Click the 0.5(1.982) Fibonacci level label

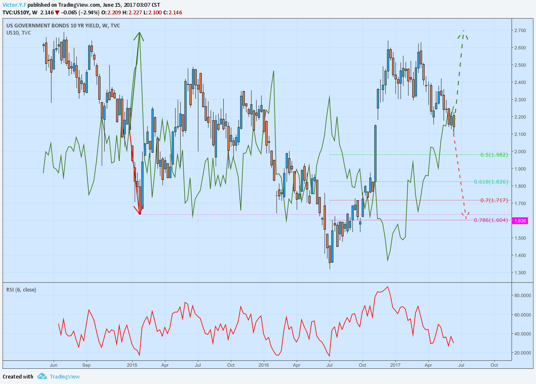494,155
